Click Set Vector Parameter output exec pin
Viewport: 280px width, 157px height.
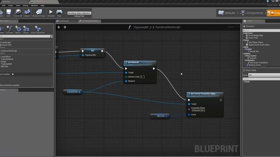221,100
